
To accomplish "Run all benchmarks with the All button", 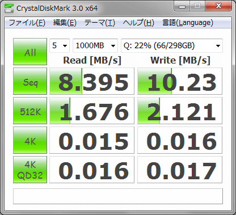I will 30,52.
